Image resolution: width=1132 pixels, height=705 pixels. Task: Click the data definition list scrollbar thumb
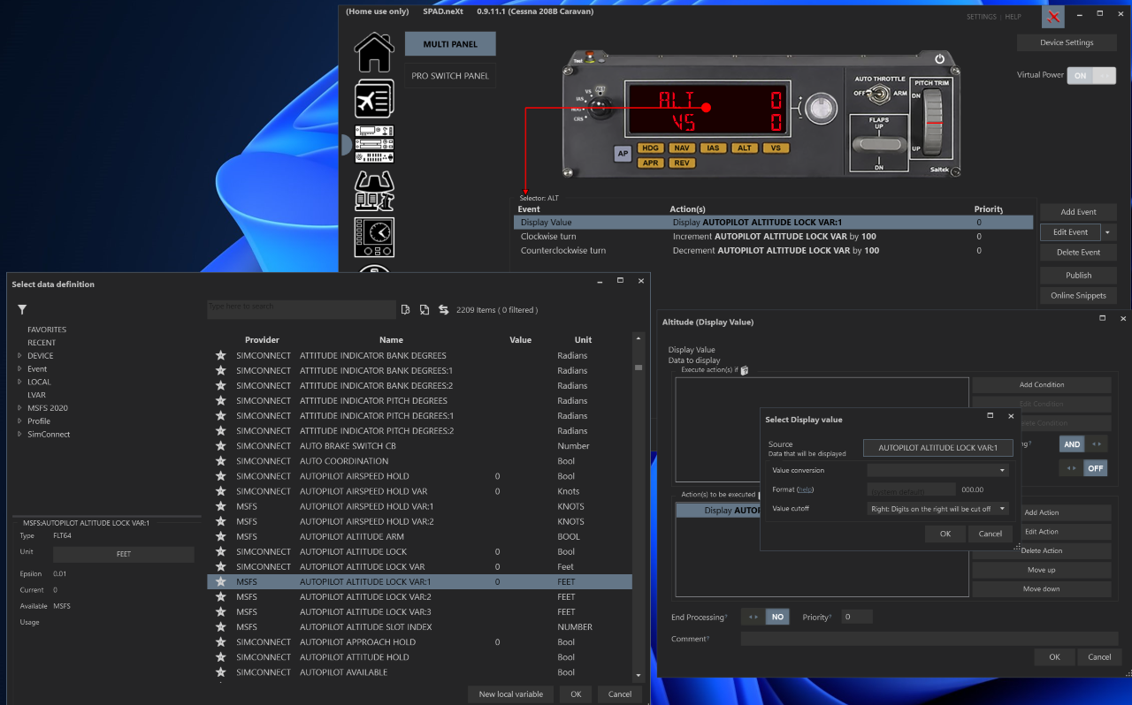coord(639,368)
